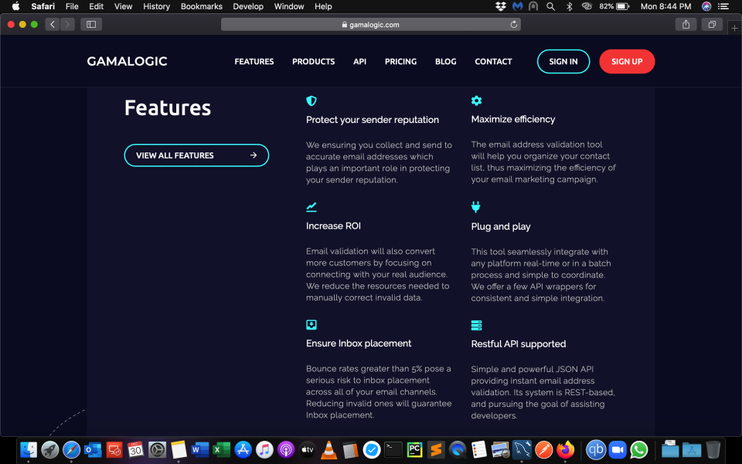
Task: Click the address bar showing gamalogic.com
Action: point(370,24)
